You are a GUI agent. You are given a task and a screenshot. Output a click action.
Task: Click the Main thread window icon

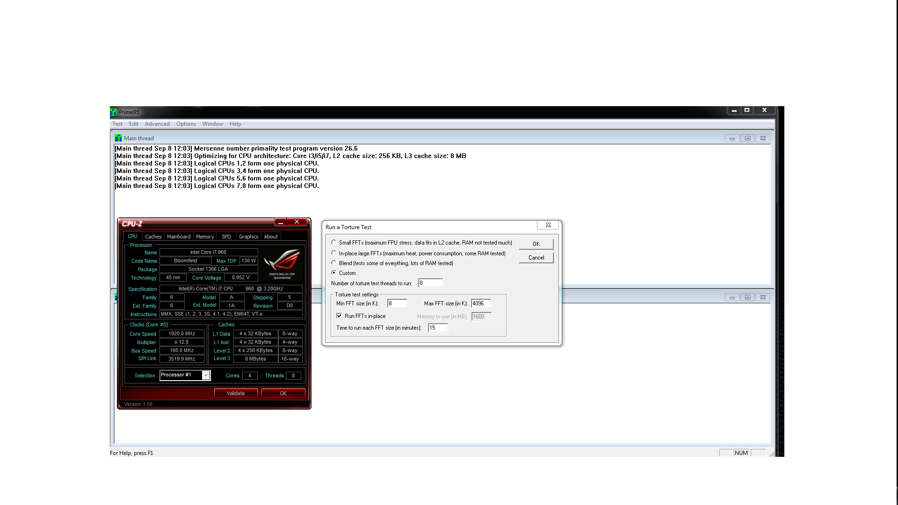point(118,138)
